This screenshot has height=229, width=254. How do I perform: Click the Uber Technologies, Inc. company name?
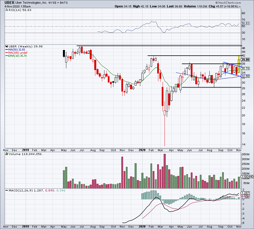coord(31,3)
